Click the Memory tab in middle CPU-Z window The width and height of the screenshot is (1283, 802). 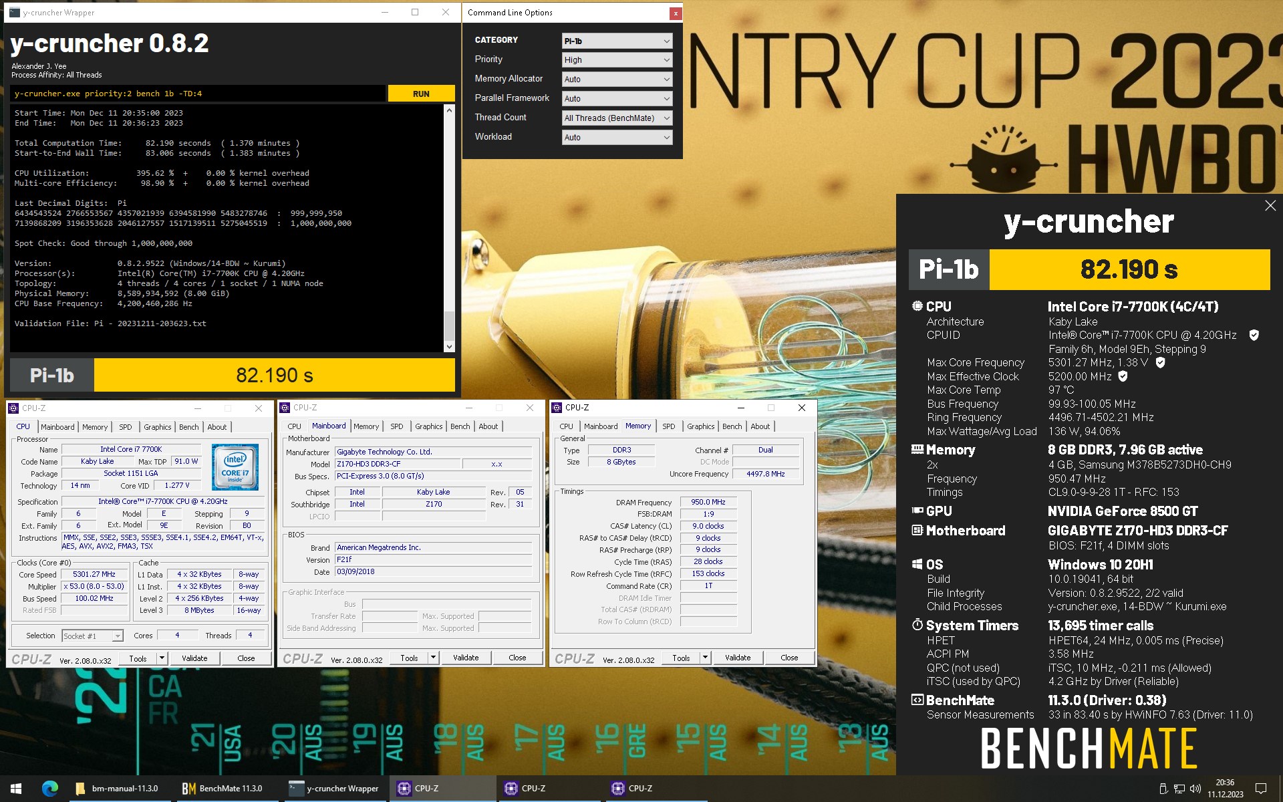366,426
